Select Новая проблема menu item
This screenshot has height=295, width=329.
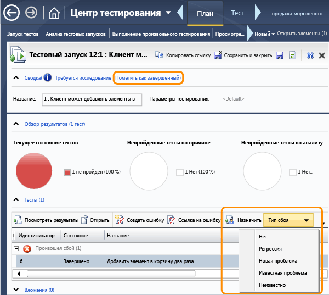click(x=278, y=261)
